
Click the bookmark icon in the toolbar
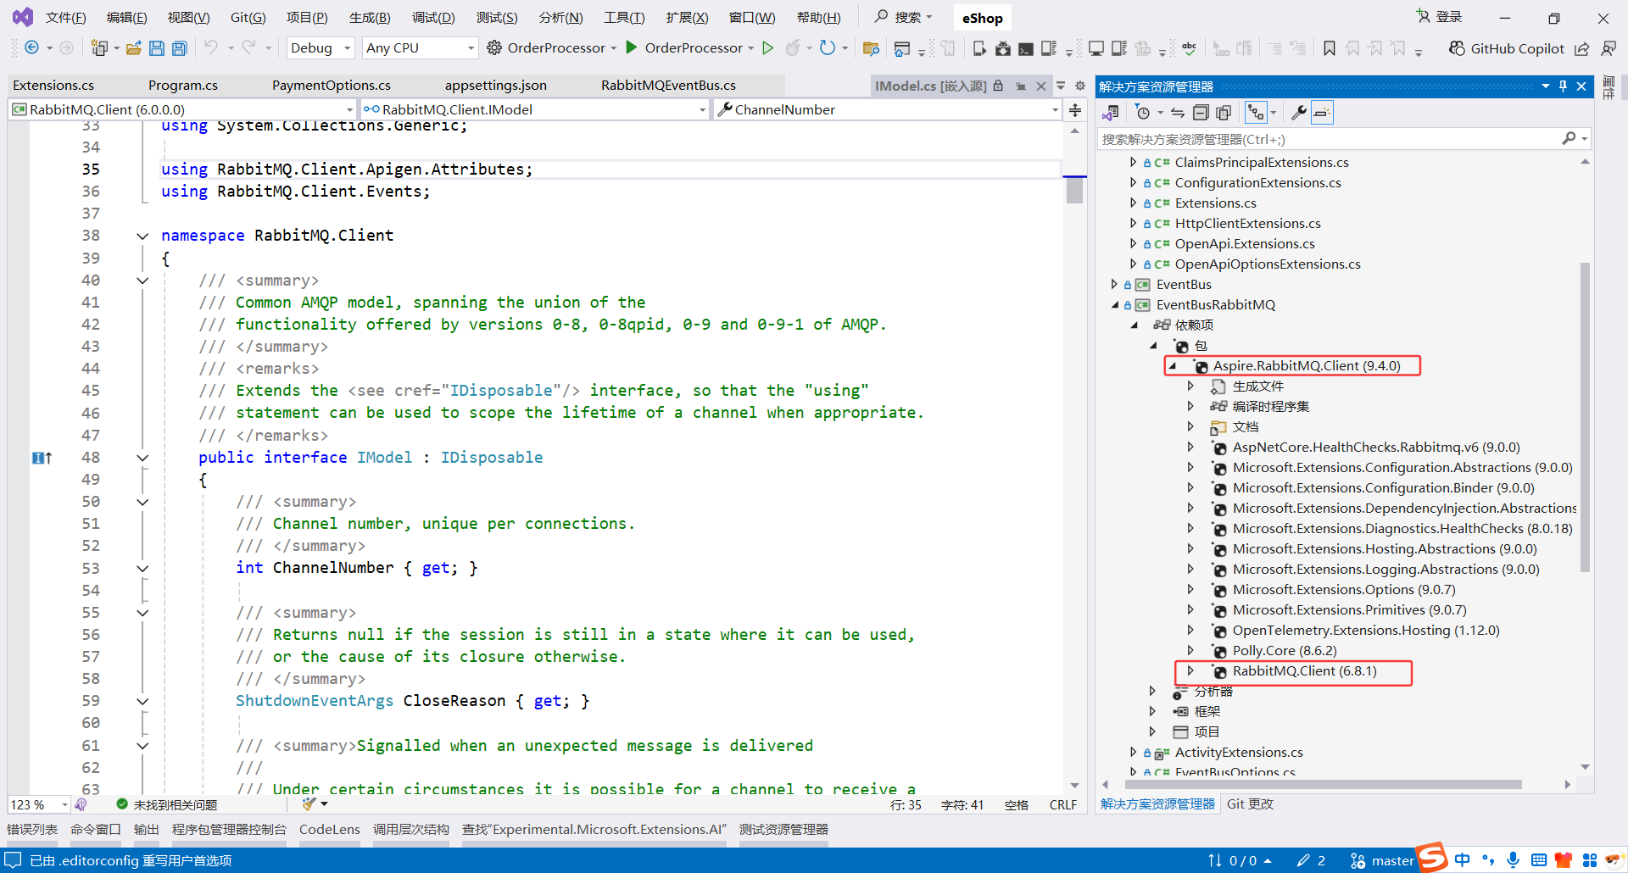coord(1330,48)
